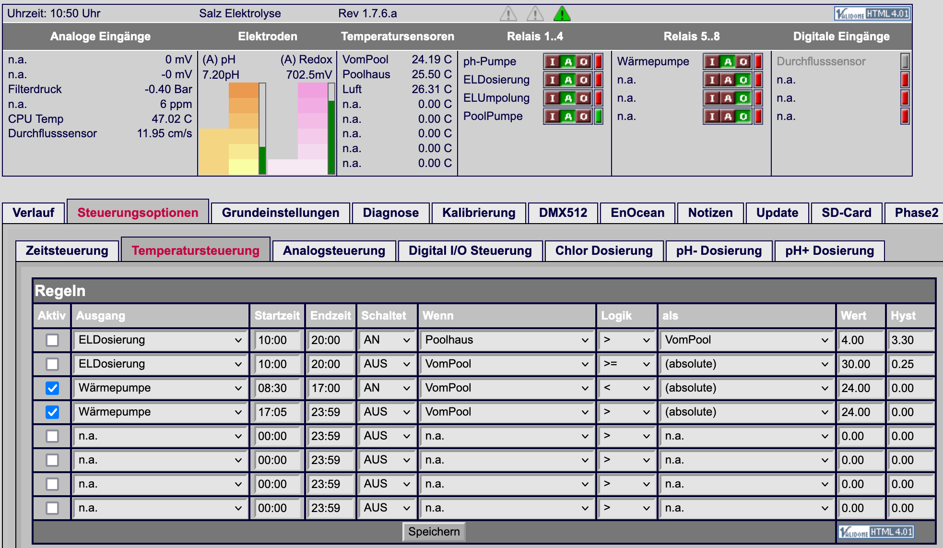Enable the ELDosierung AN rule checkbox
The height and width of the screenshot is (548, 943).
[x=52, y=340]
